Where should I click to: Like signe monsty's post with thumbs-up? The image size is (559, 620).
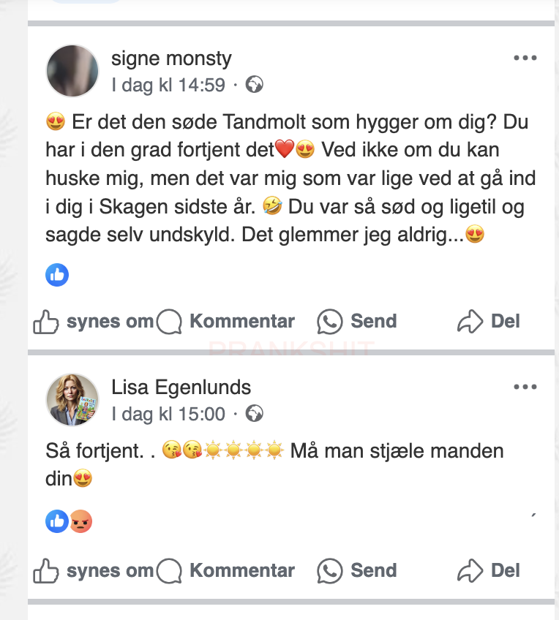[x=46, y=322]
